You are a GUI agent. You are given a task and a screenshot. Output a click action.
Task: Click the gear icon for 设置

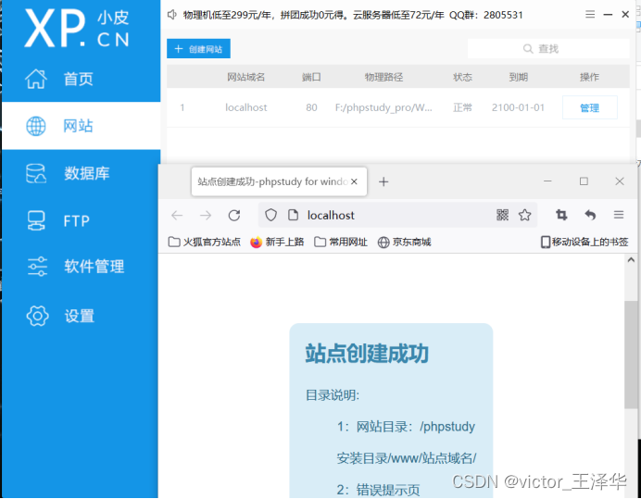(x=37, y=316)
